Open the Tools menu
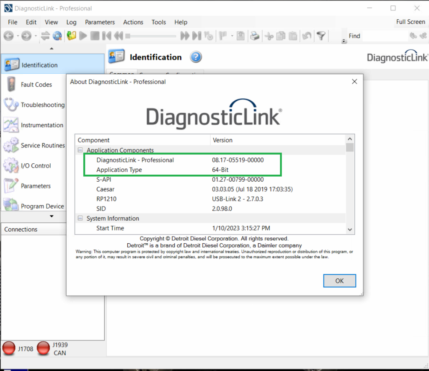429x371 pixels. click(x=159, y=22)
